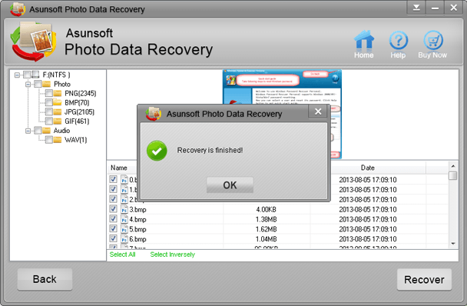Collapse the Photo tree node
The image size is (467, 306).
(28, 85)
